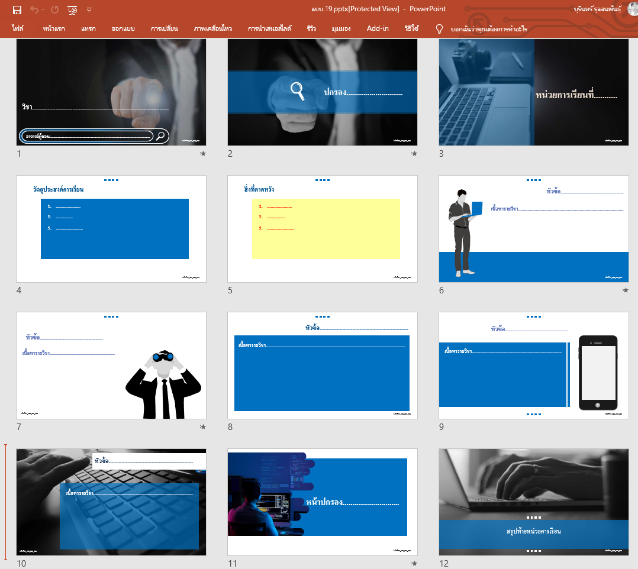Click the lightbulb Tell Me icon
The height and width of the screenshot is (569, 638).
tap(439, 28)
